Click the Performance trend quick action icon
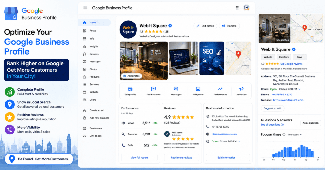 click(x=220, y=89)
